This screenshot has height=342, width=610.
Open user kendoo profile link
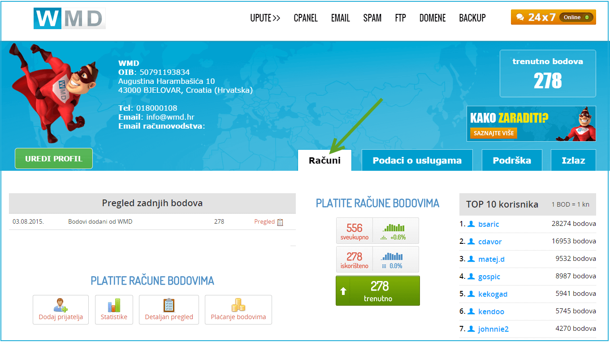[x=491, y=312]
